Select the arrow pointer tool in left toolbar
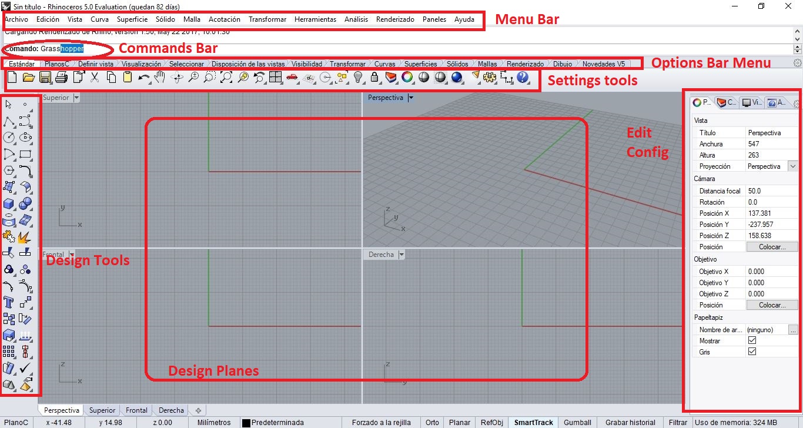803x428 pixels. click(x=9, y=105)
